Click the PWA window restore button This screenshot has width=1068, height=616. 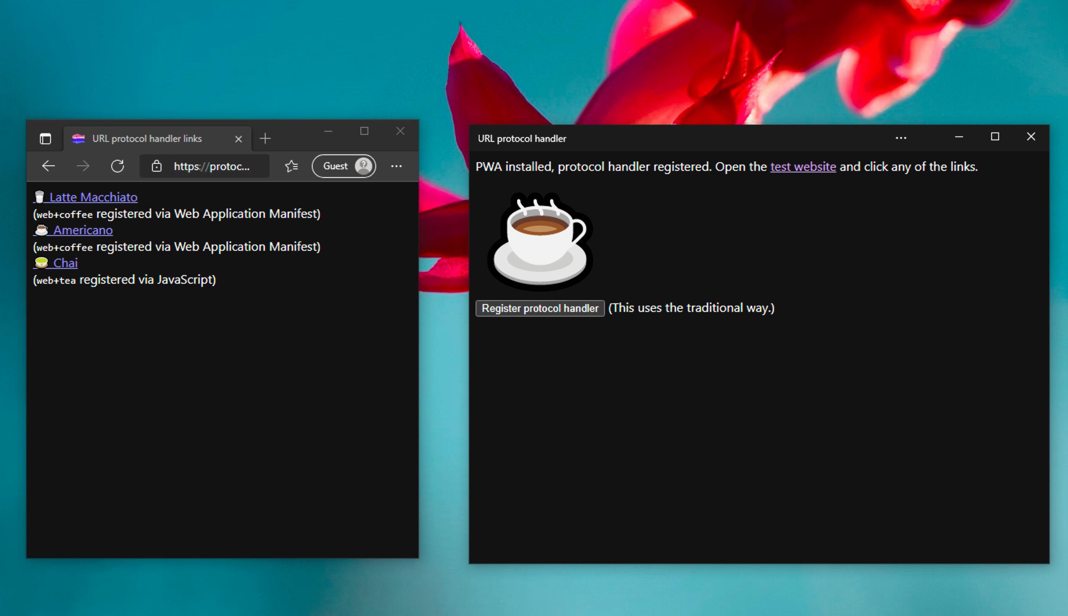pos(996,137)
